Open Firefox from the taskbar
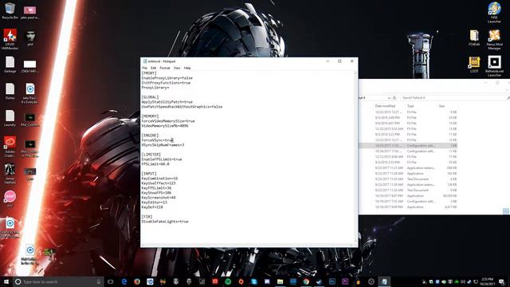This screenshot has height=287, width=510. pos(137,281)
